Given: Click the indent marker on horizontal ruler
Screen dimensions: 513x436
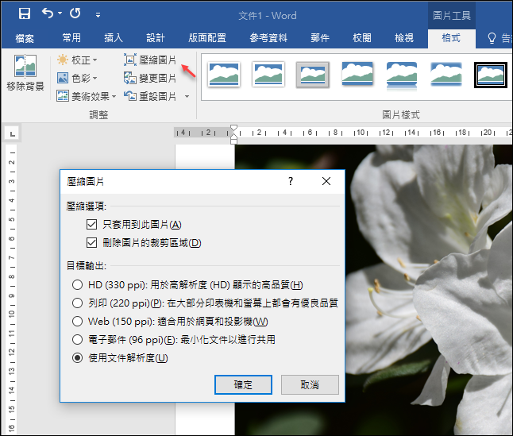Looking at the screenshot, I should 233,134.
